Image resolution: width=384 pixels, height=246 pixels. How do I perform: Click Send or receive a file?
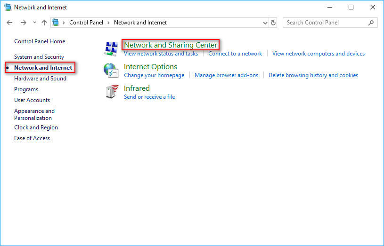[149, 97]
